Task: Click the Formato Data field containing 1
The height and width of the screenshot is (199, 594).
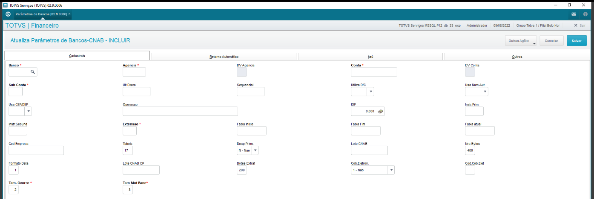Action: pyautogui.click(x=14, y=170)
